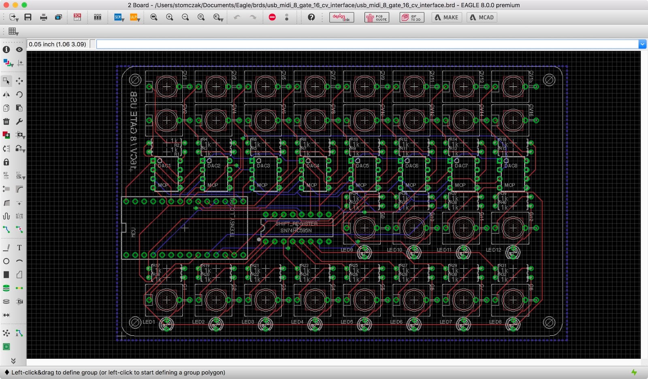Click the red Stop command icon
The width and height of the screenshot is (648, 379).
click(272, 17)
